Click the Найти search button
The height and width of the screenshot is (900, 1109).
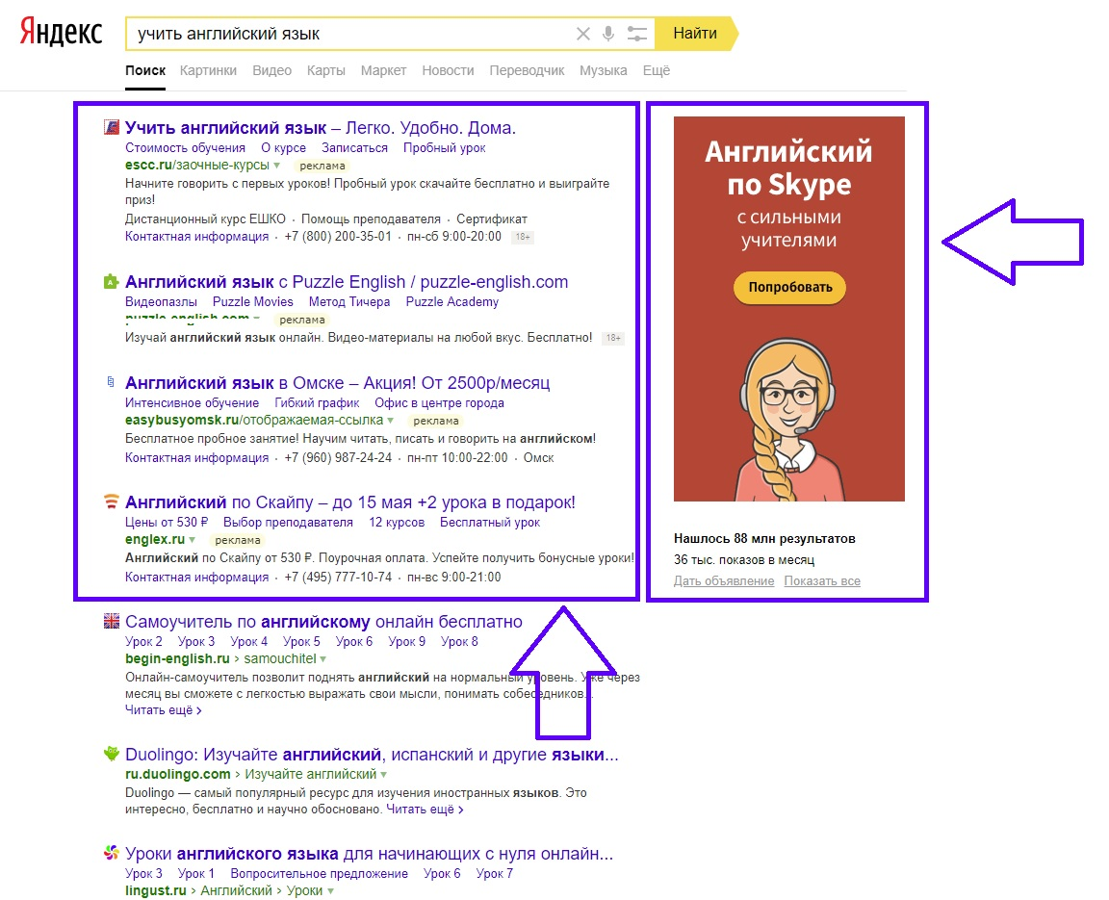(x=696, y=34)
